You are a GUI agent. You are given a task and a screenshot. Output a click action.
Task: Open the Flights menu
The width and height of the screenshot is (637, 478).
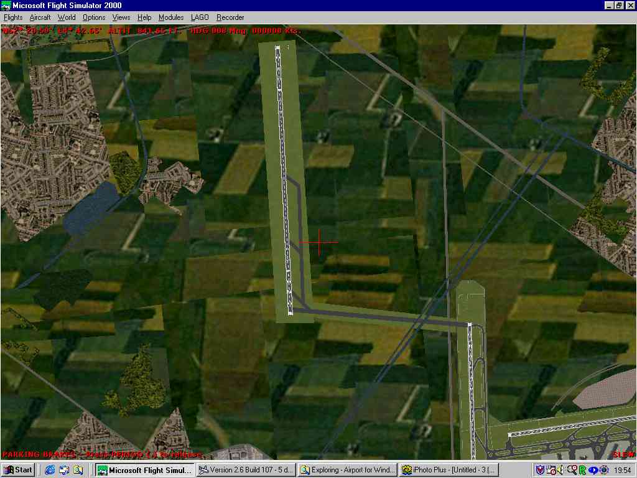pos(13,17)
